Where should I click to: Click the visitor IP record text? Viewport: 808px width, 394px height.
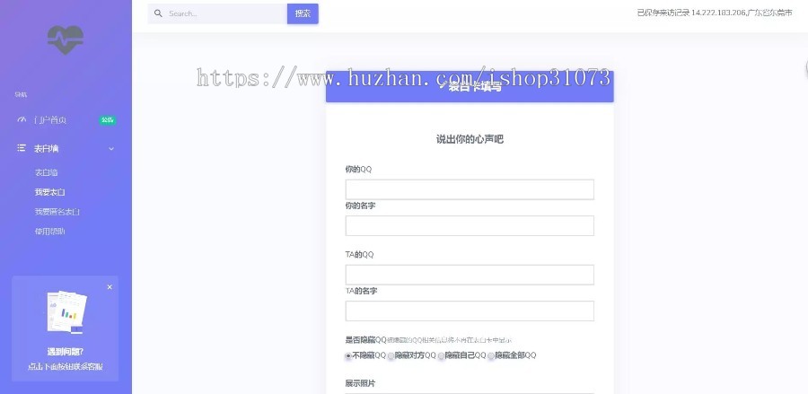click(x=715, y=13)
